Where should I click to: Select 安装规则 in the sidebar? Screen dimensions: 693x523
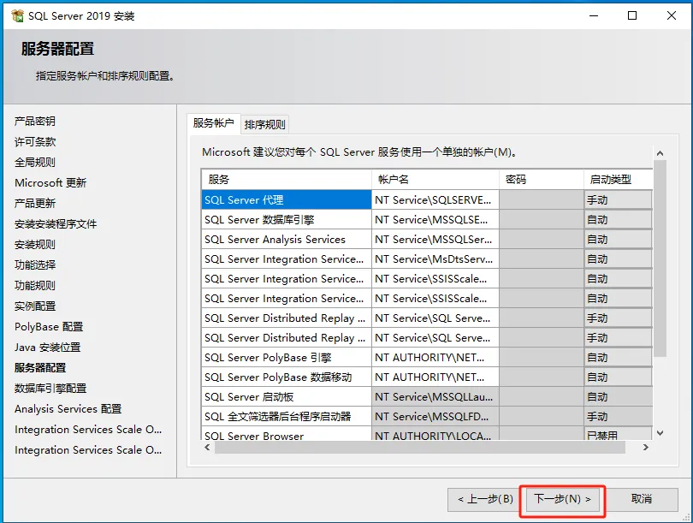click(35, 245)
